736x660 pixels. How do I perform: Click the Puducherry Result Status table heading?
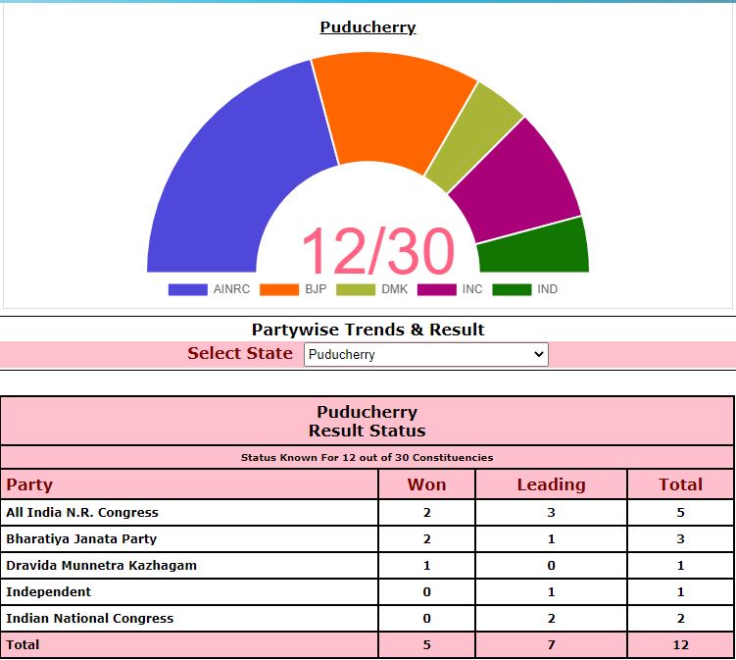point(368,422)
